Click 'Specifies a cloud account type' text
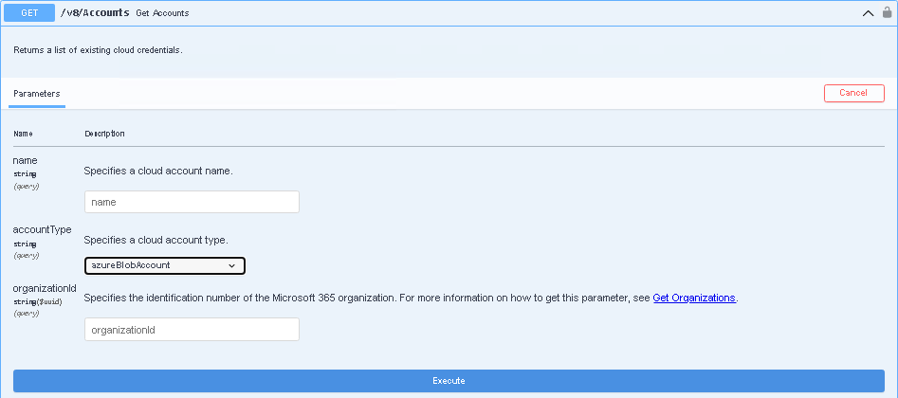Image resolution: width=898 pixels, height=398 pixels. click(156, 239)
